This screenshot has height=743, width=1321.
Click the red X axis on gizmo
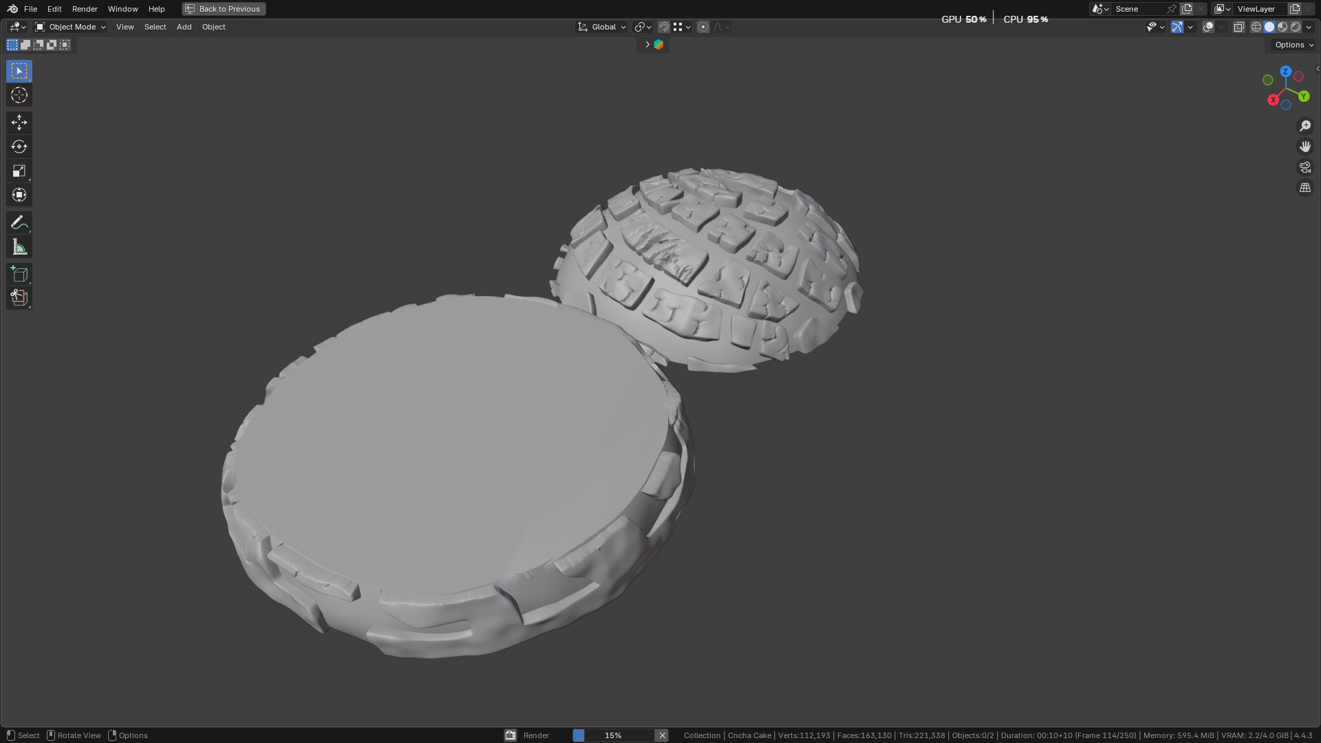1273,100
